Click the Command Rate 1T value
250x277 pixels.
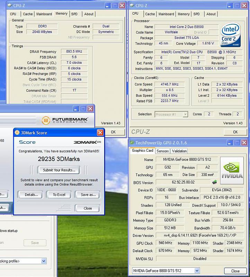(74, 90)
